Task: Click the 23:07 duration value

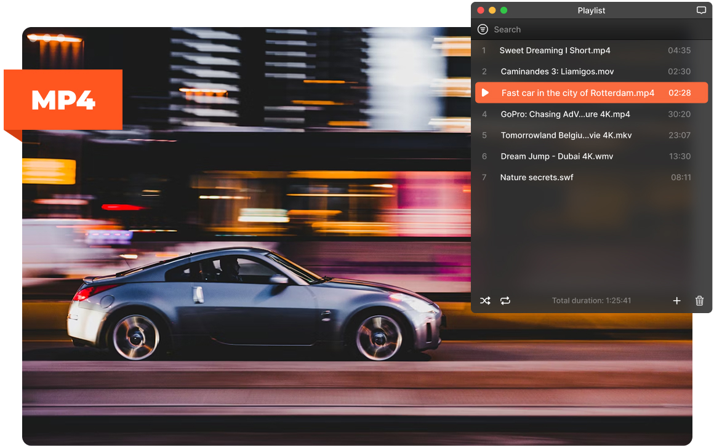Action: 680,135
